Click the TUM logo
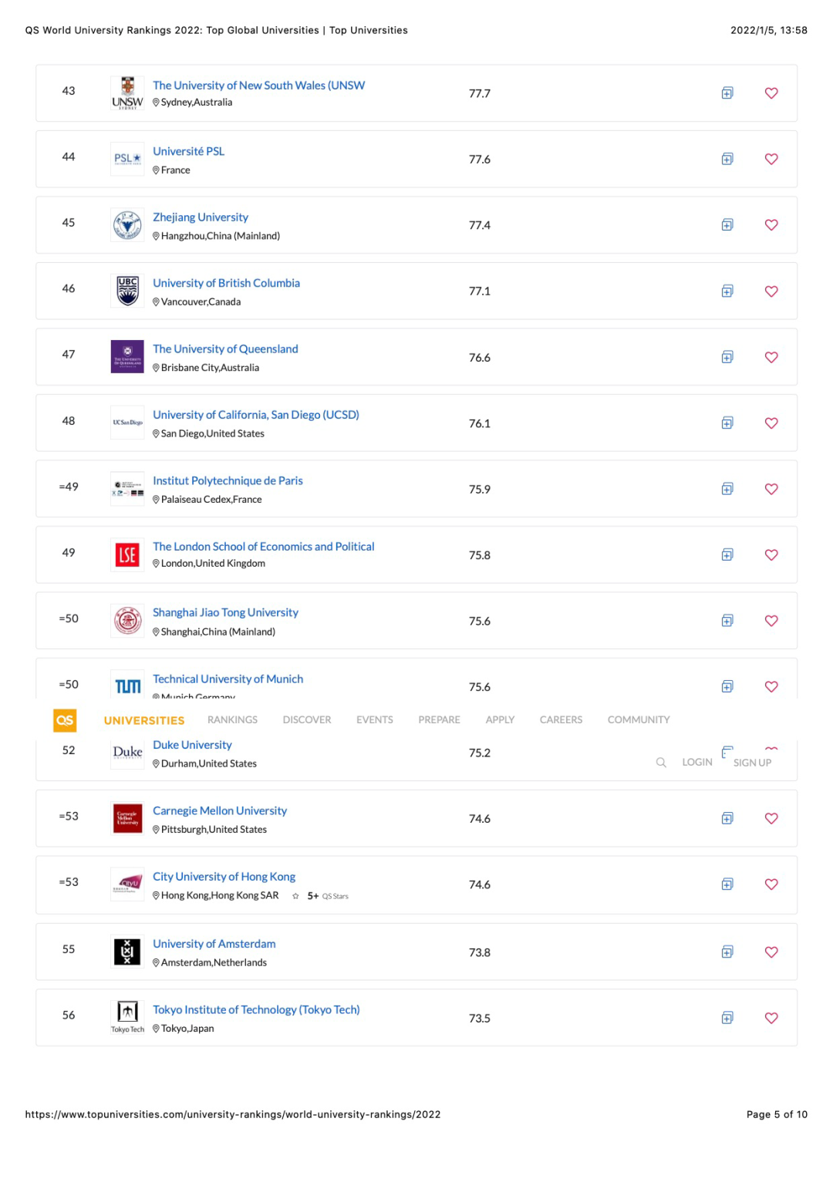This screenshot has width=833, height=1179. coord(127,686)
